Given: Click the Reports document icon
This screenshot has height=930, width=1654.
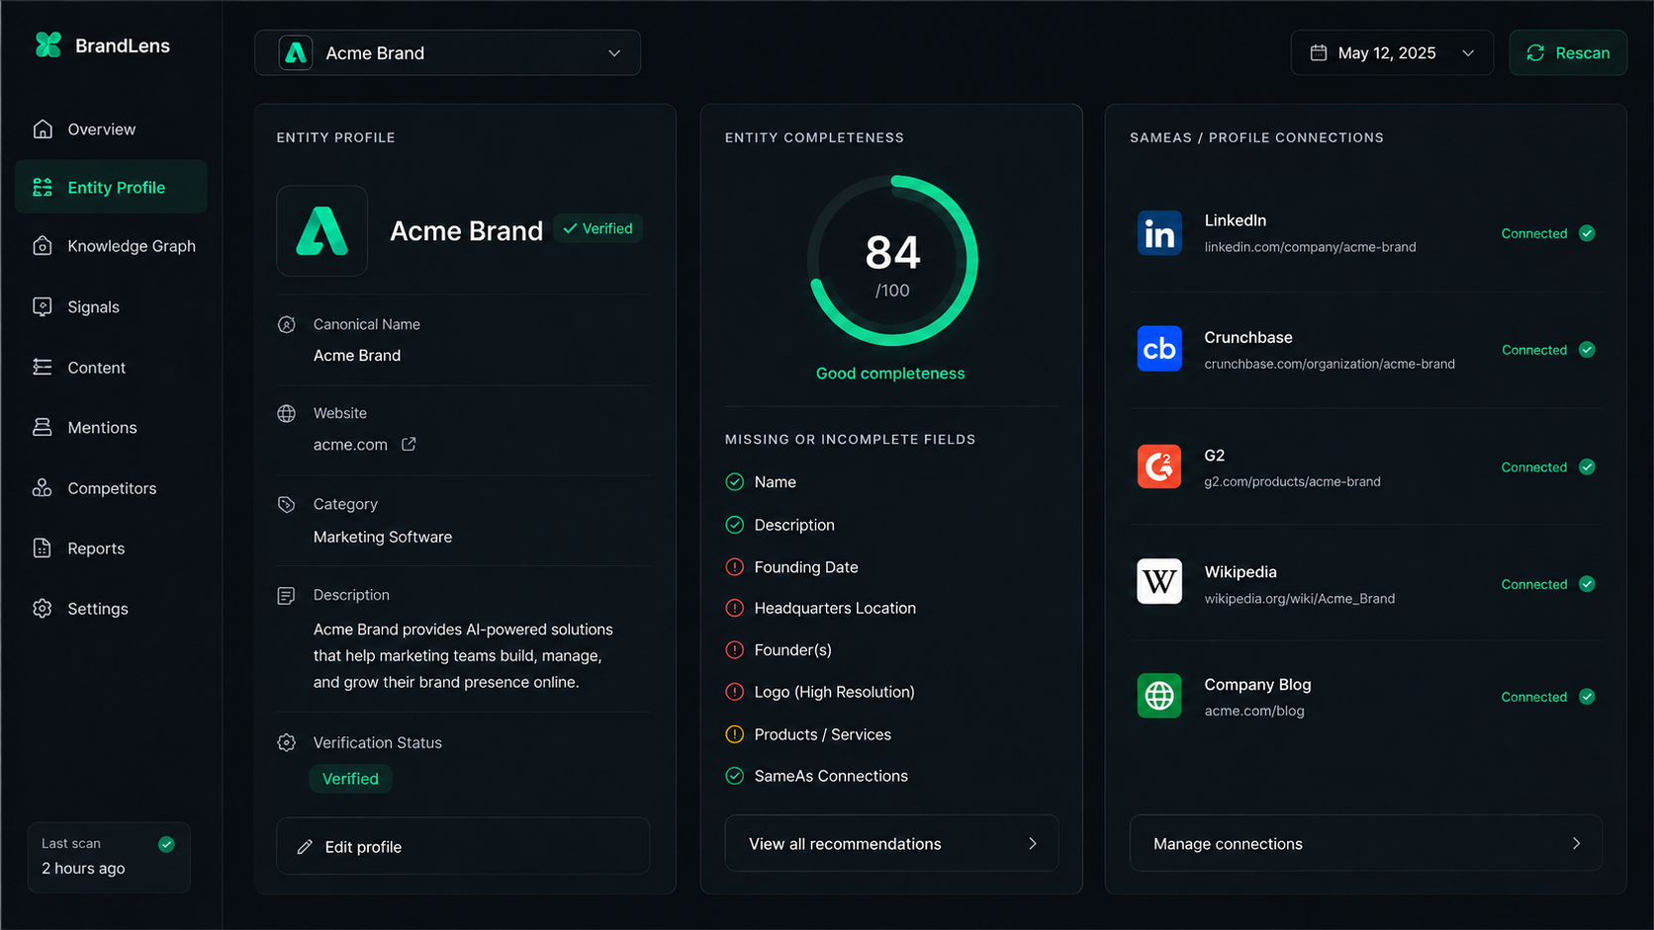Looking at the screenshot, I should (x=43, y=549).
